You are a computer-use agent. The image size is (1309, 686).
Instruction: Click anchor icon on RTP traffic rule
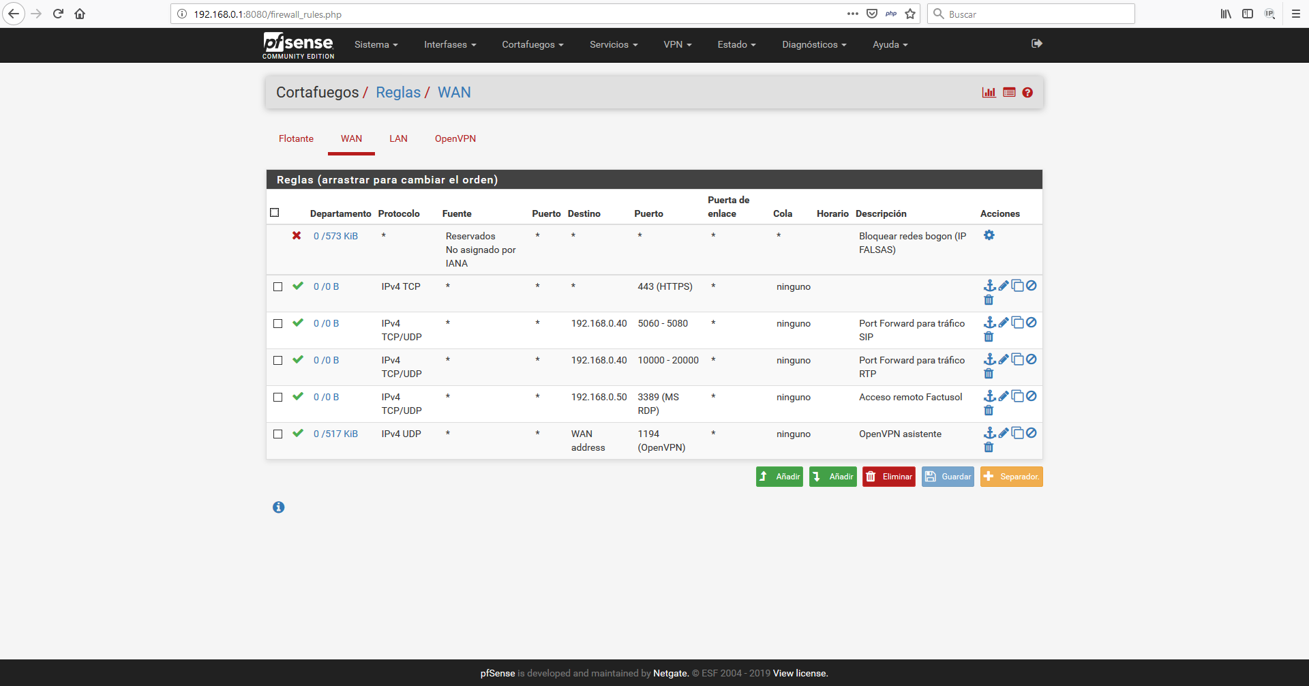click(x=990, y=359)
